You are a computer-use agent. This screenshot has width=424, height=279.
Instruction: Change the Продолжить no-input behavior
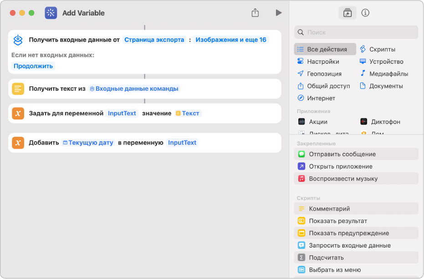tap(33, 66)
